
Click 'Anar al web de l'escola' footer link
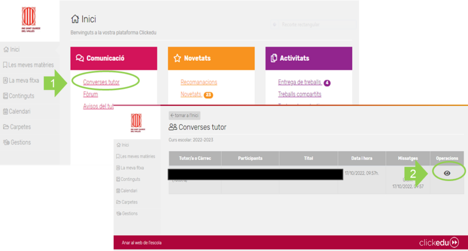[142, 242]
